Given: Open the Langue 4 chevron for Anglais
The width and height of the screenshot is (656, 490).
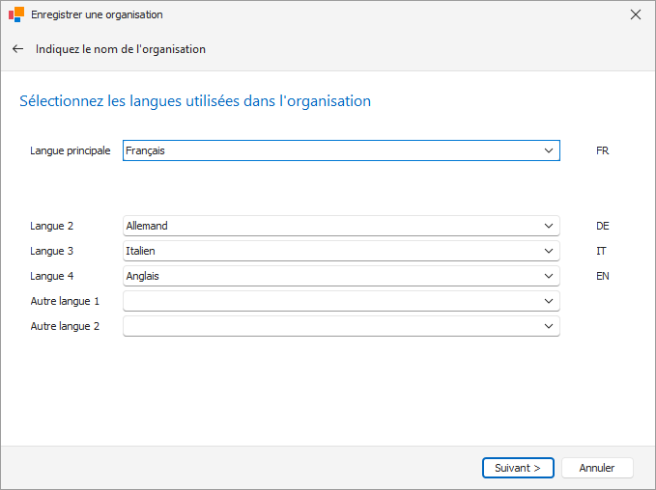Looking at the screenshot, I should (x=549, y=276).
